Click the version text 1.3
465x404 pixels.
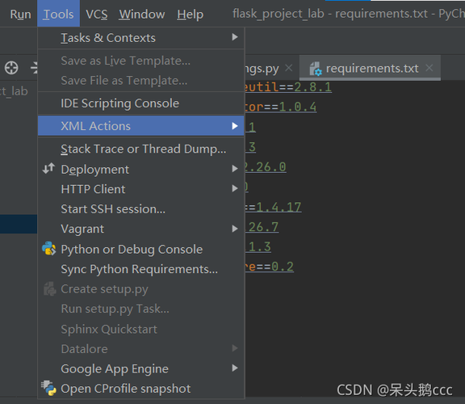pyautogui.click(x=259, y=246)
